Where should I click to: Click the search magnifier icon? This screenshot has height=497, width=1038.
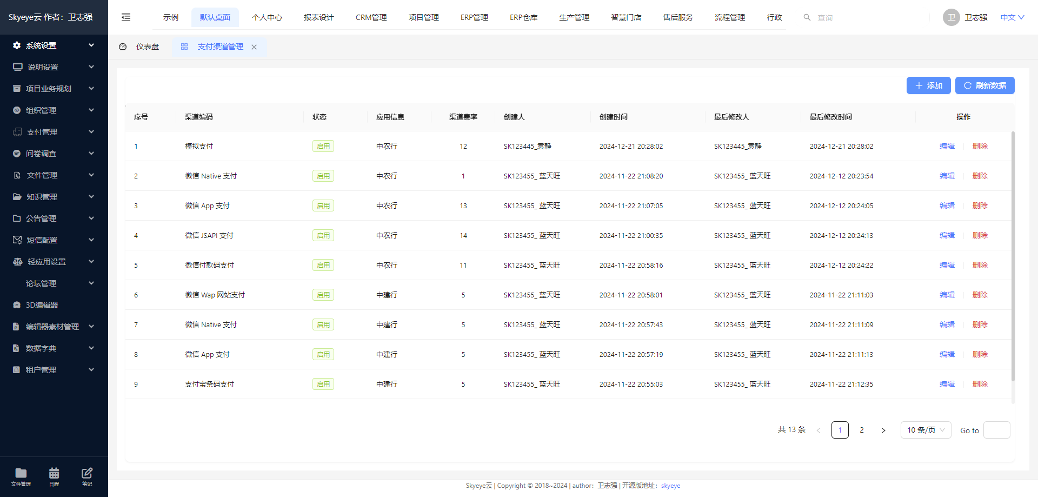(x=806, y=17)
